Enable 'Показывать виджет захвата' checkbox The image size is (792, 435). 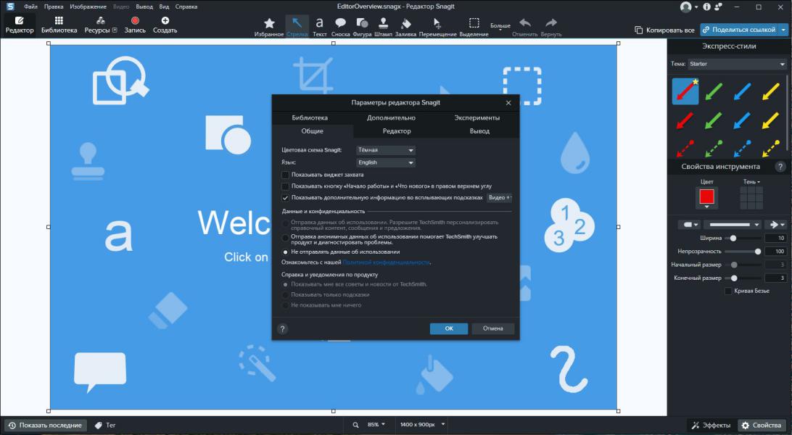pos(285,175)
